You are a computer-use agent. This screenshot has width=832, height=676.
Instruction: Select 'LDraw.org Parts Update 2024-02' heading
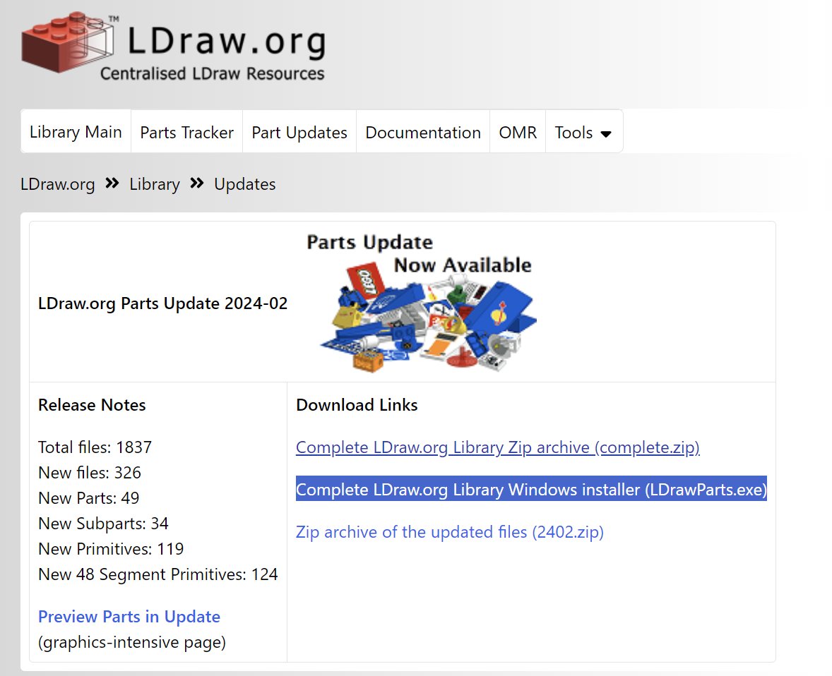[x=163, y=303]
